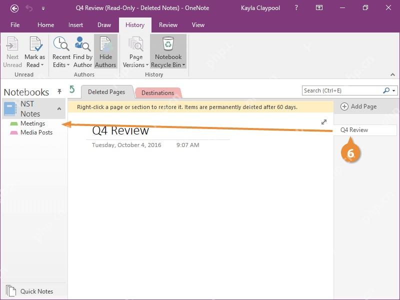Open the Mark as Read dropdown arrow

(42, 65)
